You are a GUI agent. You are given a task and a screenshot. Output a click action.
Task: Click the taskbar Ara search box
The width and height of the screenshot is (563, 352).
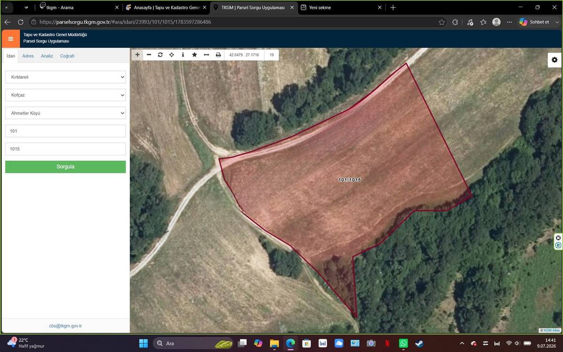pyautogui.click(x=194, y=343)
